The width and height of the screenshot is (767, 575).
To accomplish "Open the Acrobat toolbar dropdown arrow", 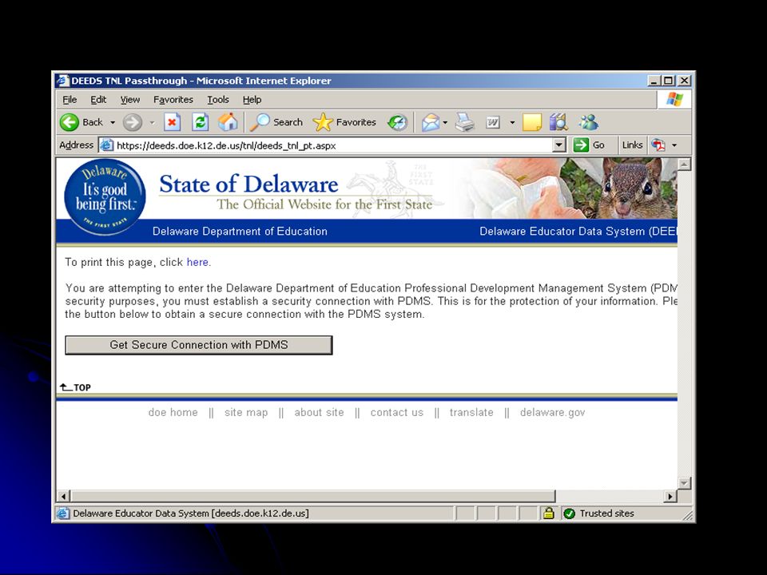I will coord(674,145).
